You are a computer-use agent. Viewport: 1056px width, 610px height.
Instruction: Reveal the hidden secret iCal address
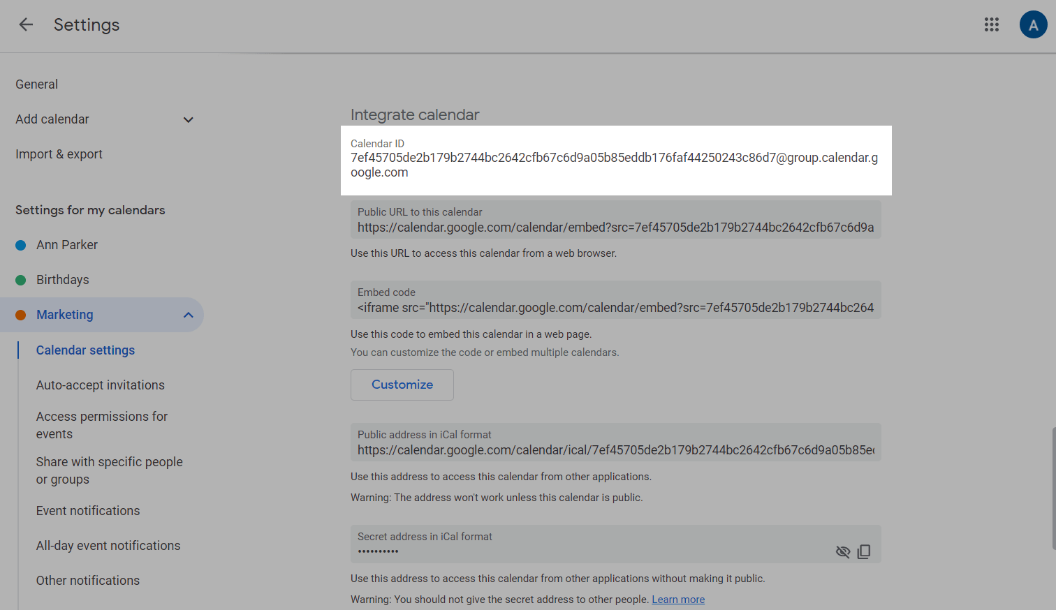pyautogui.click(x=842, y=552)
